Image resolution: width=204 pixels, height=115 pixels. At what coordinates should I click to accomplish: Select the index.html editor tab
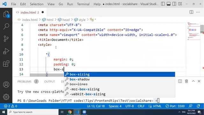coord(30,12)
